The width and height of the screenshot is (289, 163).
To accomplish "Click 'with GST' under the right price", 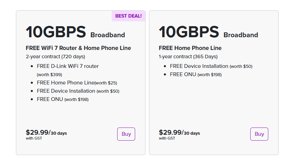I will 167,138.
